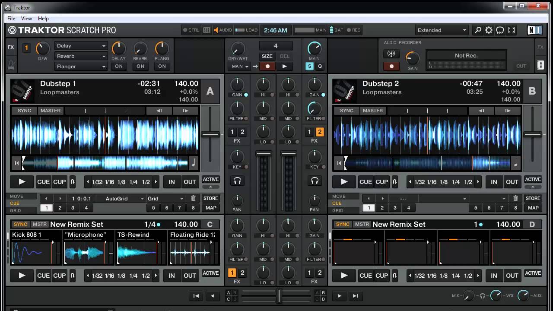Delete Deck A cue point with trash icon
This screenshot has width=553, height=311.
(x=193, y=198)
